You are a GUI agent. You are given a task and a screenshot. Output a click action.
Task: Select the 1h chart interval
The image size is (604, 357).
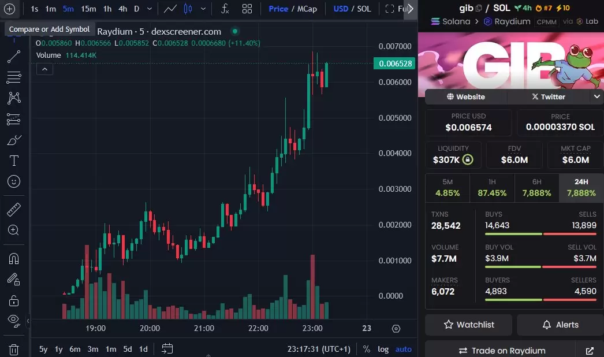(107, 9)
